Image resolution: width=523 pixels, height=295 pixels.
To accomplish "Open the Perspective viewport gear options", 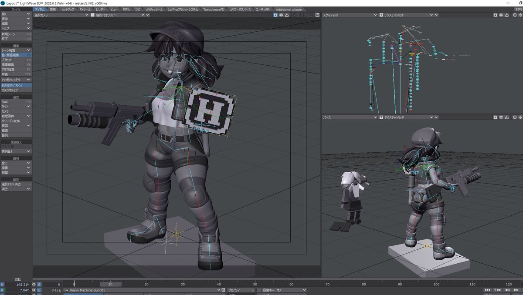I will [x=501, y=117].
